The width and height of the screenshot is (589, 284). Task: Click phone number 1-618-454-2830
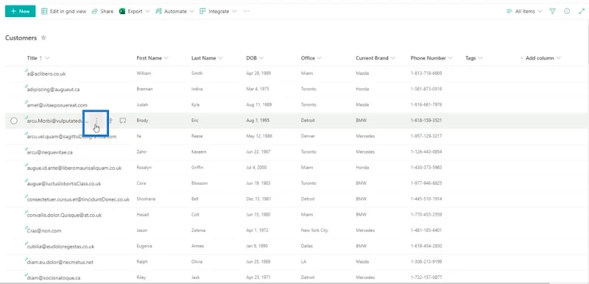coord(426,246)
